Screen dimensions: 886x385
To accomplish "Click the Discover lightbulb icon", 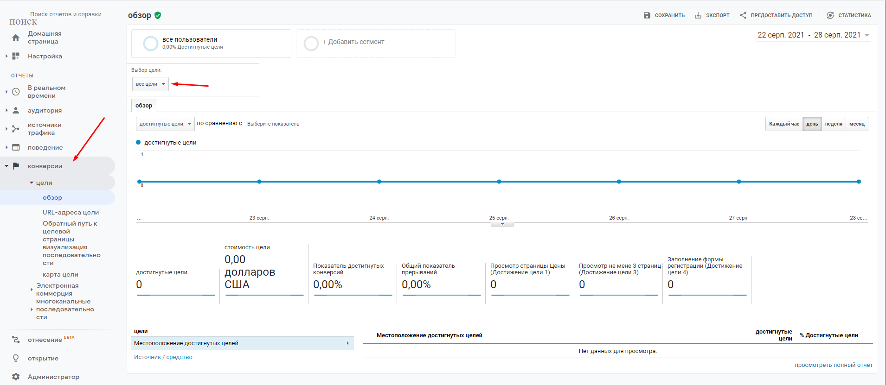I will (x=16, y=358).
